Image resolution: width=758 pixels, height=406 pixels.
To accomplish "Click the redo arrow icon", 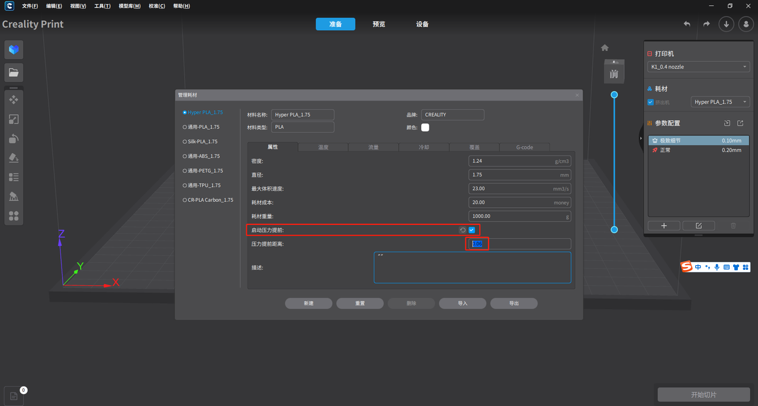I will coord(706,24).
